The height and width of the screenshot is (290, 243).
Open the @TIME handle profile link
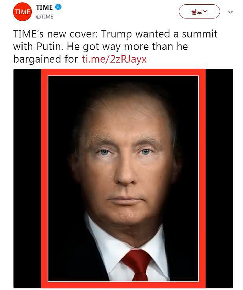click(x=45, y=17)
